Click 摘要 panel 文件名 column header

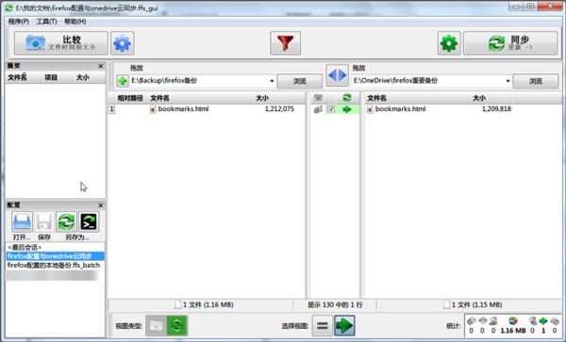click(17, 77)
